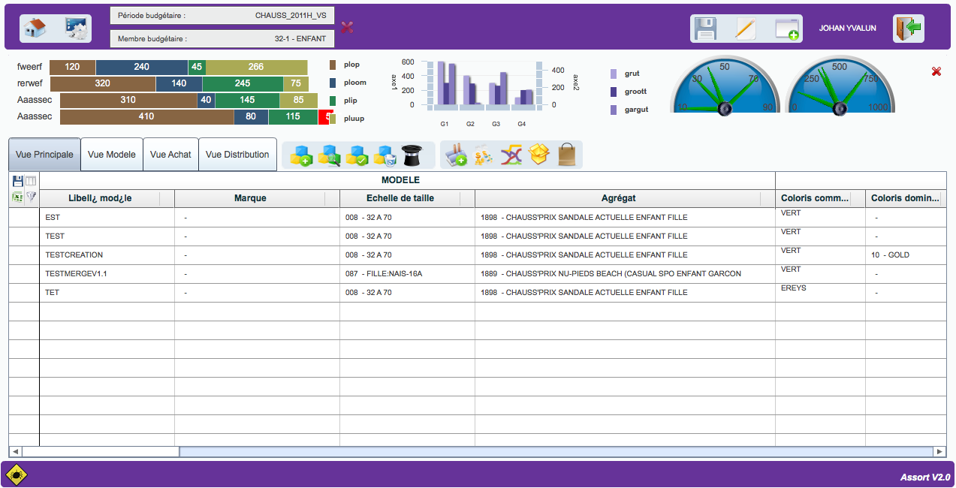Click the Excel export icon in grid corner
The height and width of the screenshot is (488, 956).
pos(17,197)
